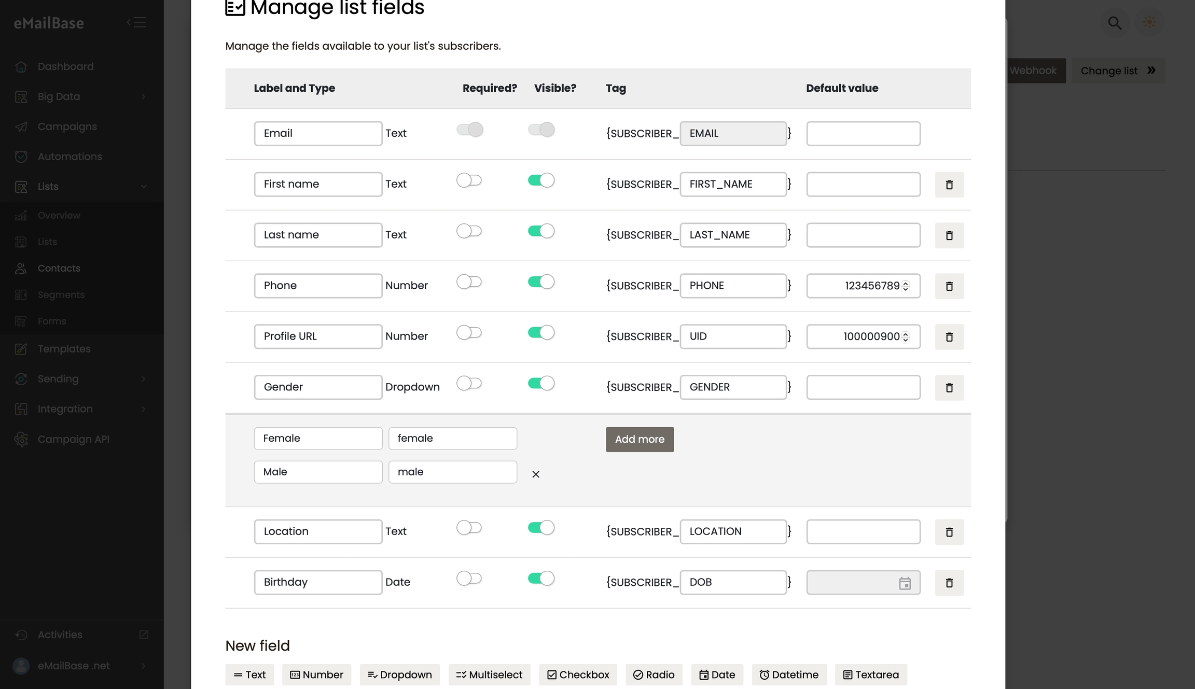Delete the First name field with trash icon
This screenshot has width=1195, height=689.
click(x=949, y=185)
